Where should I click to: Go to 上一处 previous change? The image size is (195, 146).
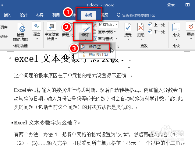pyautogui.click(x=157, y=25)
